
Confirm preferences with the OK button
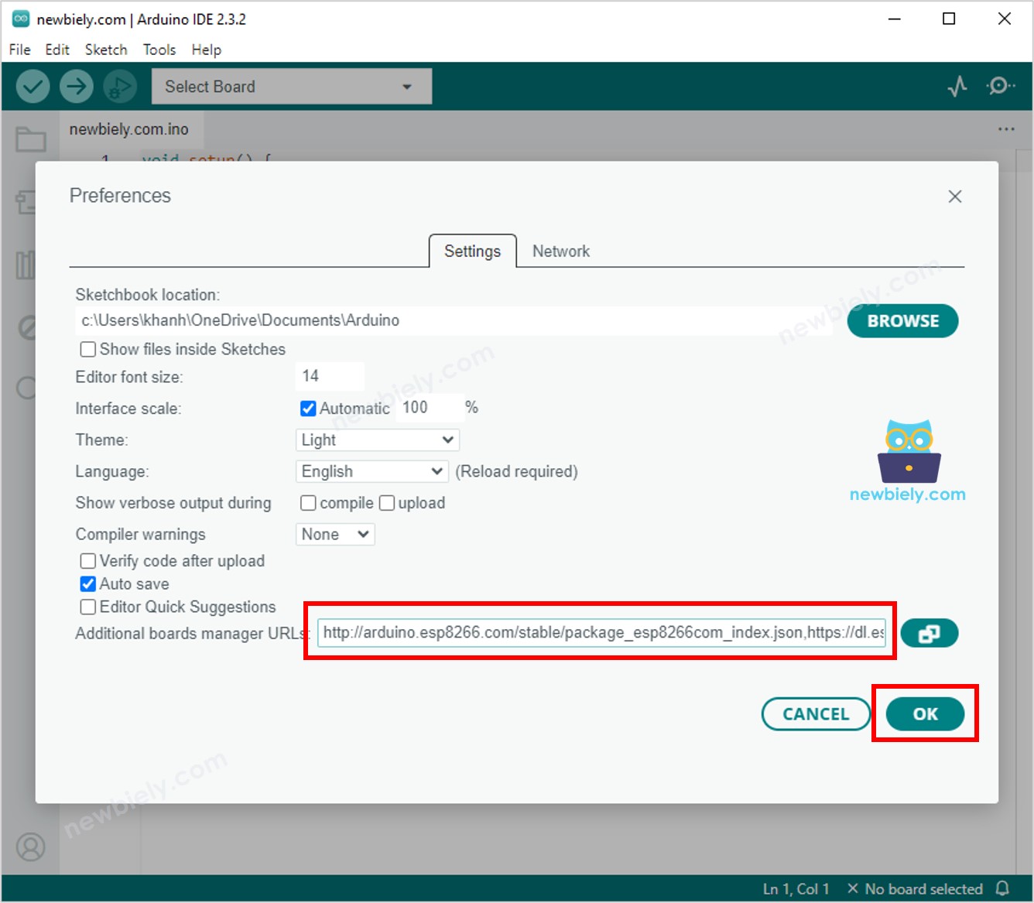coord(926,714)
